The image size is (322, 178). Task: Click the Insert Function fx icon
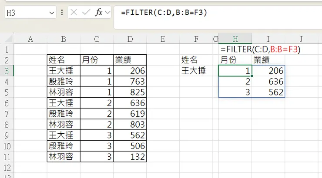pyautogui.click(x=99, y=12)
